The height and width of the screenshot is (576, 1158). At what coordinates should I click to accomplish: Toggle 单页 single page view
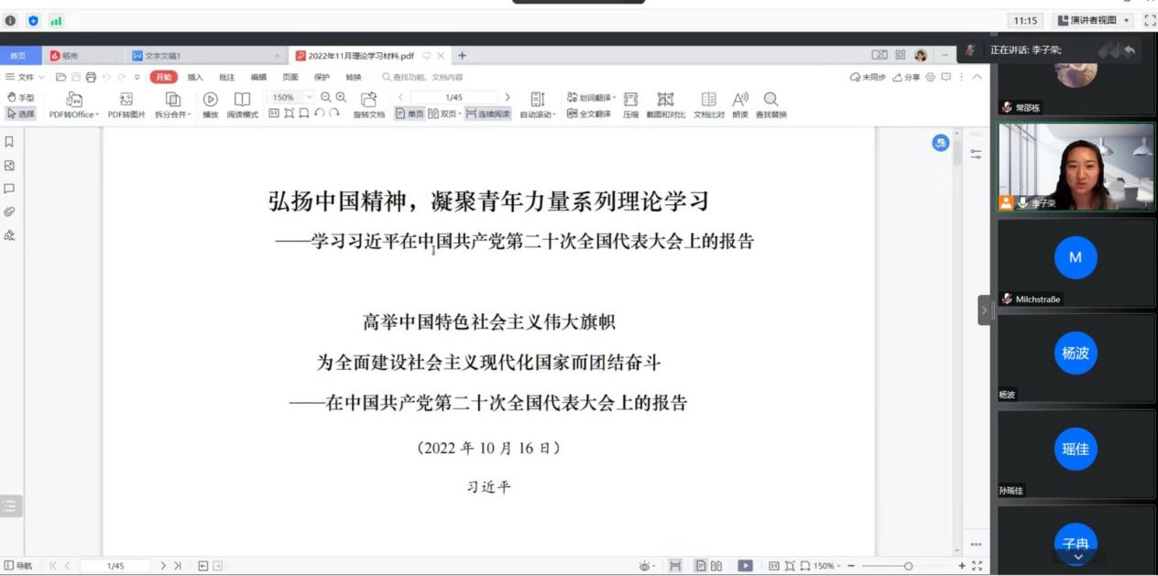point(410,114)
